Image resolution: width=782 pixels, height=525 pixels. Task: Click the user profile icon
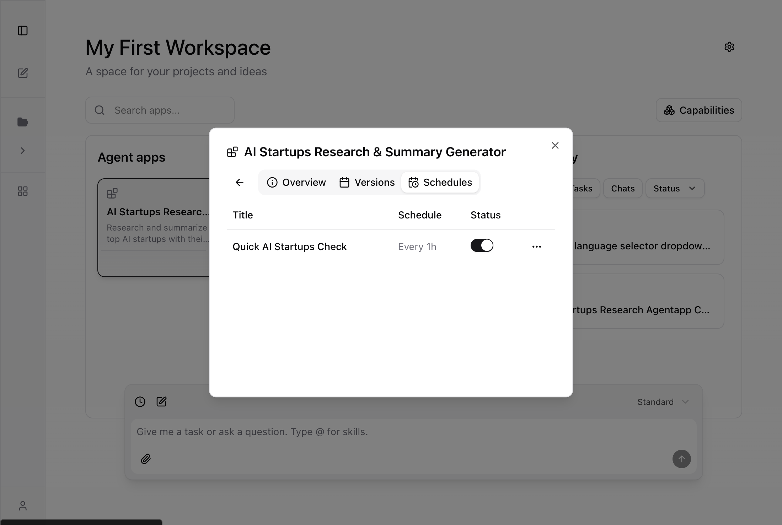[23, 506]
